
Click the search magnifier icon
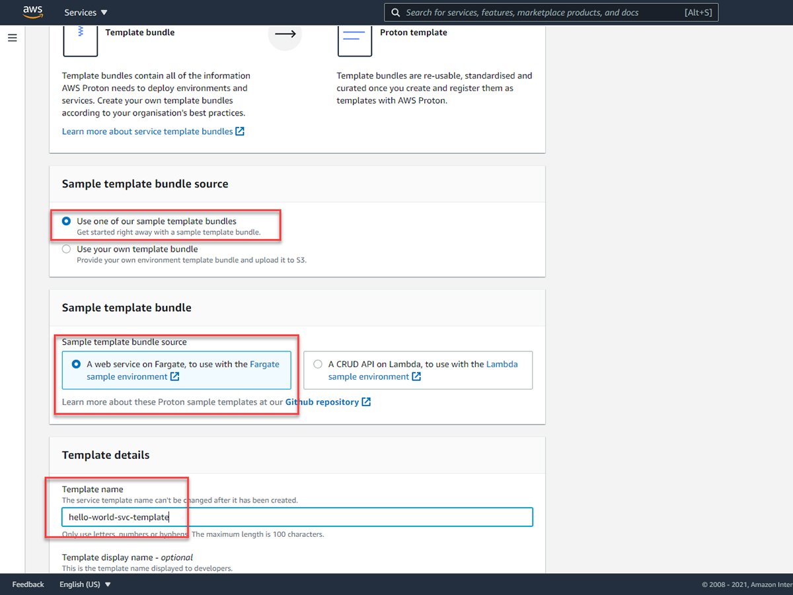point(395,12)
